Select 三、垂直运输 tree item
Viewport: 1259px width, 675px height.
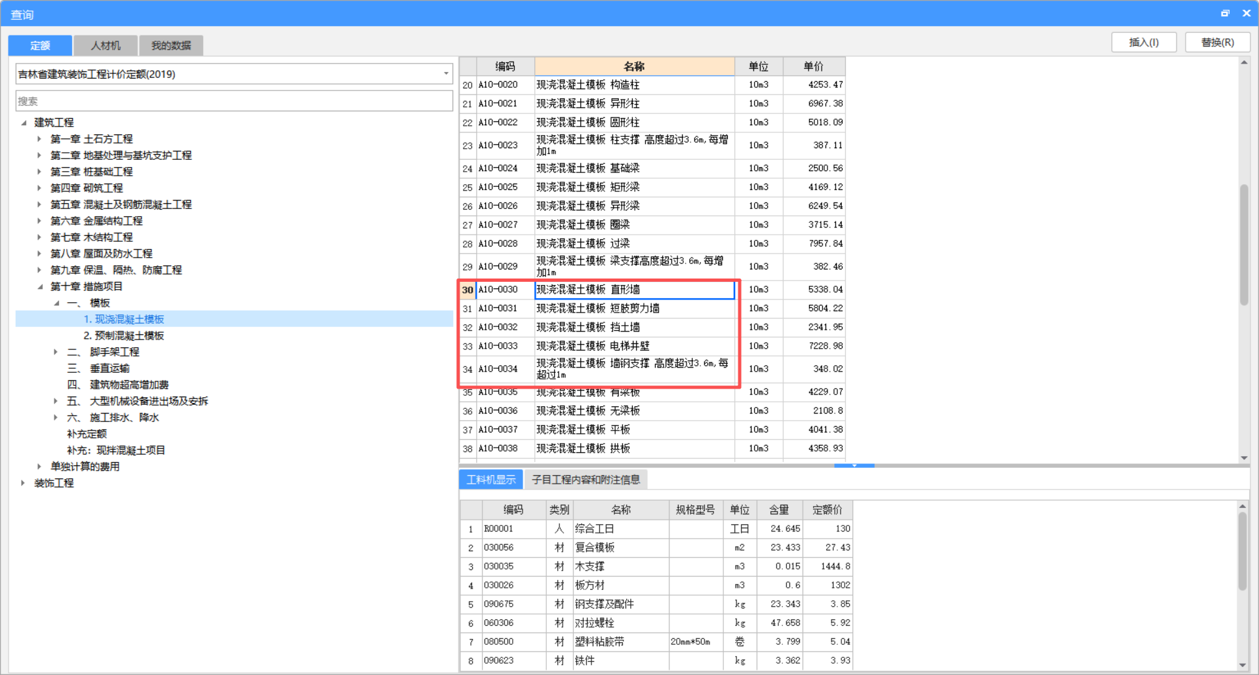(98, 368)
